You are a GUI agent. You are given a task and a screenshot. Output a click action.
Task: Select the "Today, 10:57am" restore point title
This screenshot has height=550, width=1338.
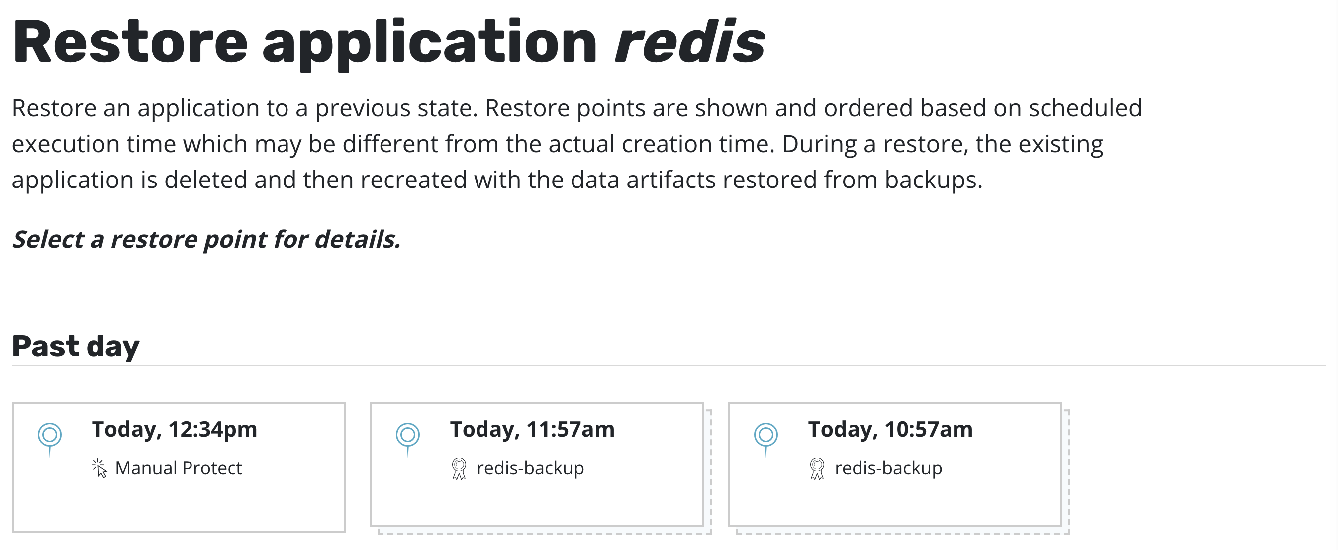click(890, 430)
